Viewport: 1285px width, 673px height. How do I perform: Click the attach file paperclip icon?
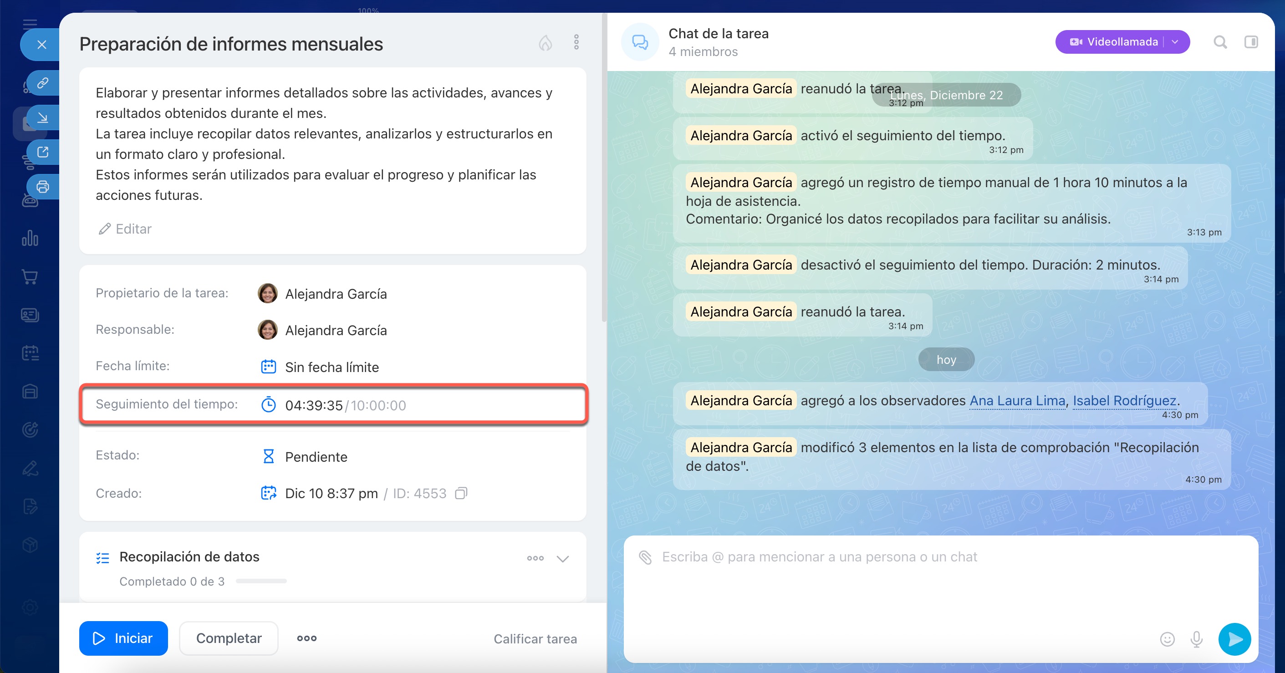point(645,557)
